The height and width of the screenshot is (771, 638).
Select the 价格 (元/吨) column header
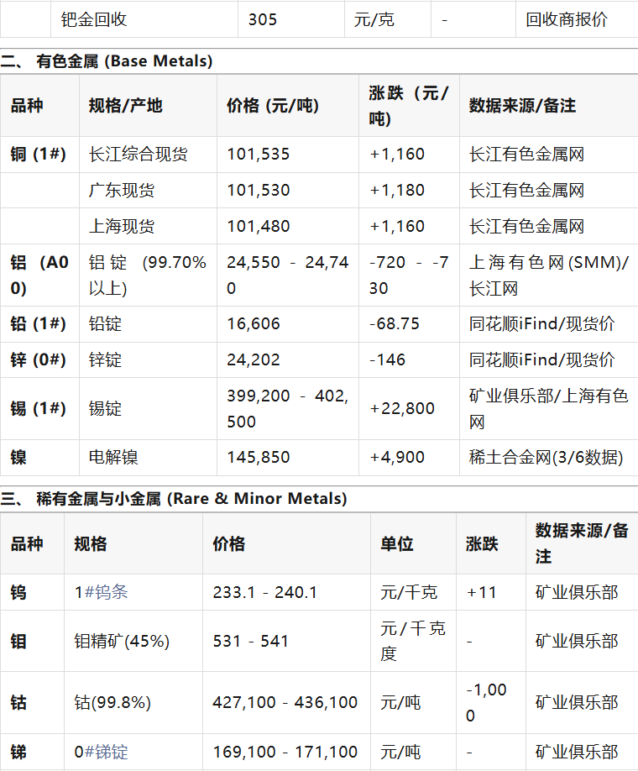(273, 106)
